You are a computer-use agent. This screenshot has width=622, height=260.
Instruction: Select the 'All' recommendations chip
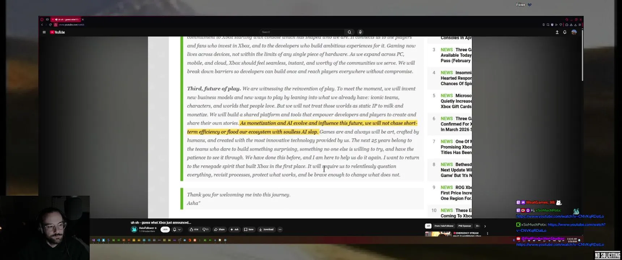pos(428,226)
